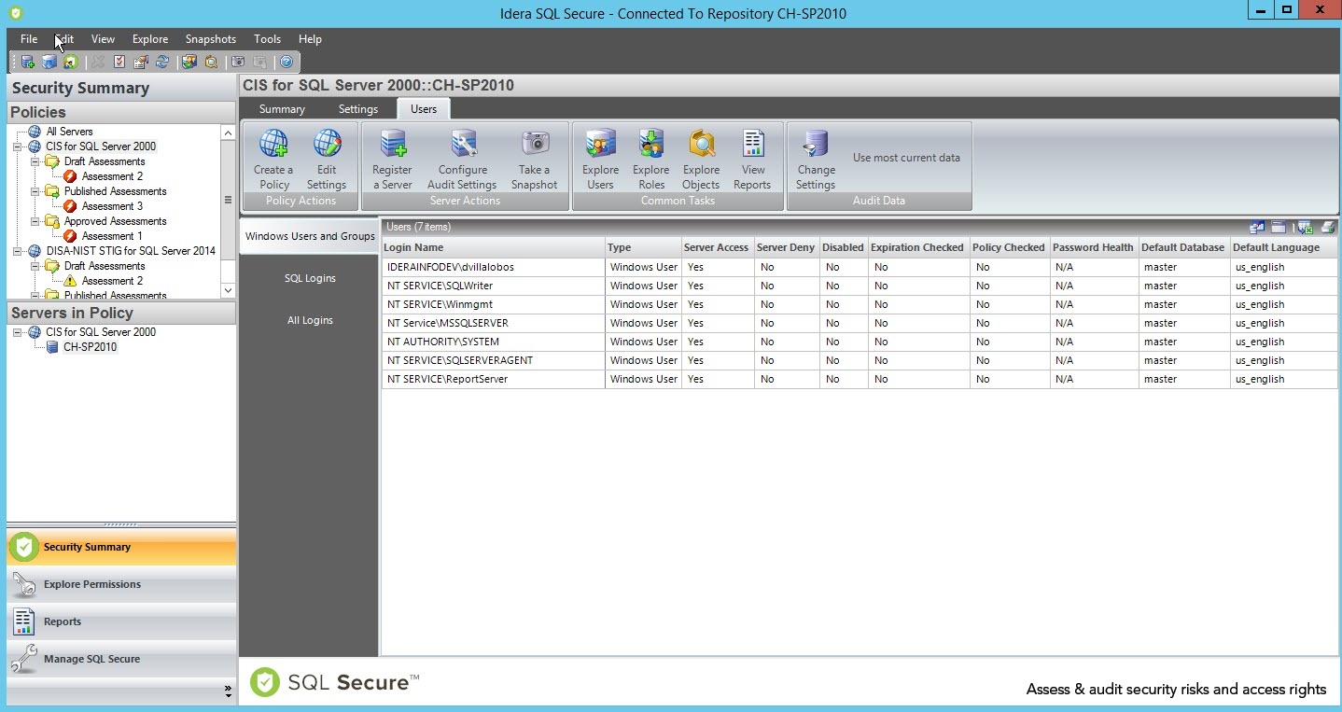Image resolution: width=1342 pixels, height=712 pixels.
Task: Sort by Password Health column header
Action: pos(1093,247)
